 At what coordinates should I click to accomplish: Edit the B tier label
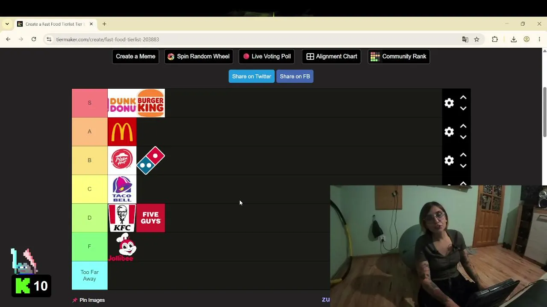[89, 160]
